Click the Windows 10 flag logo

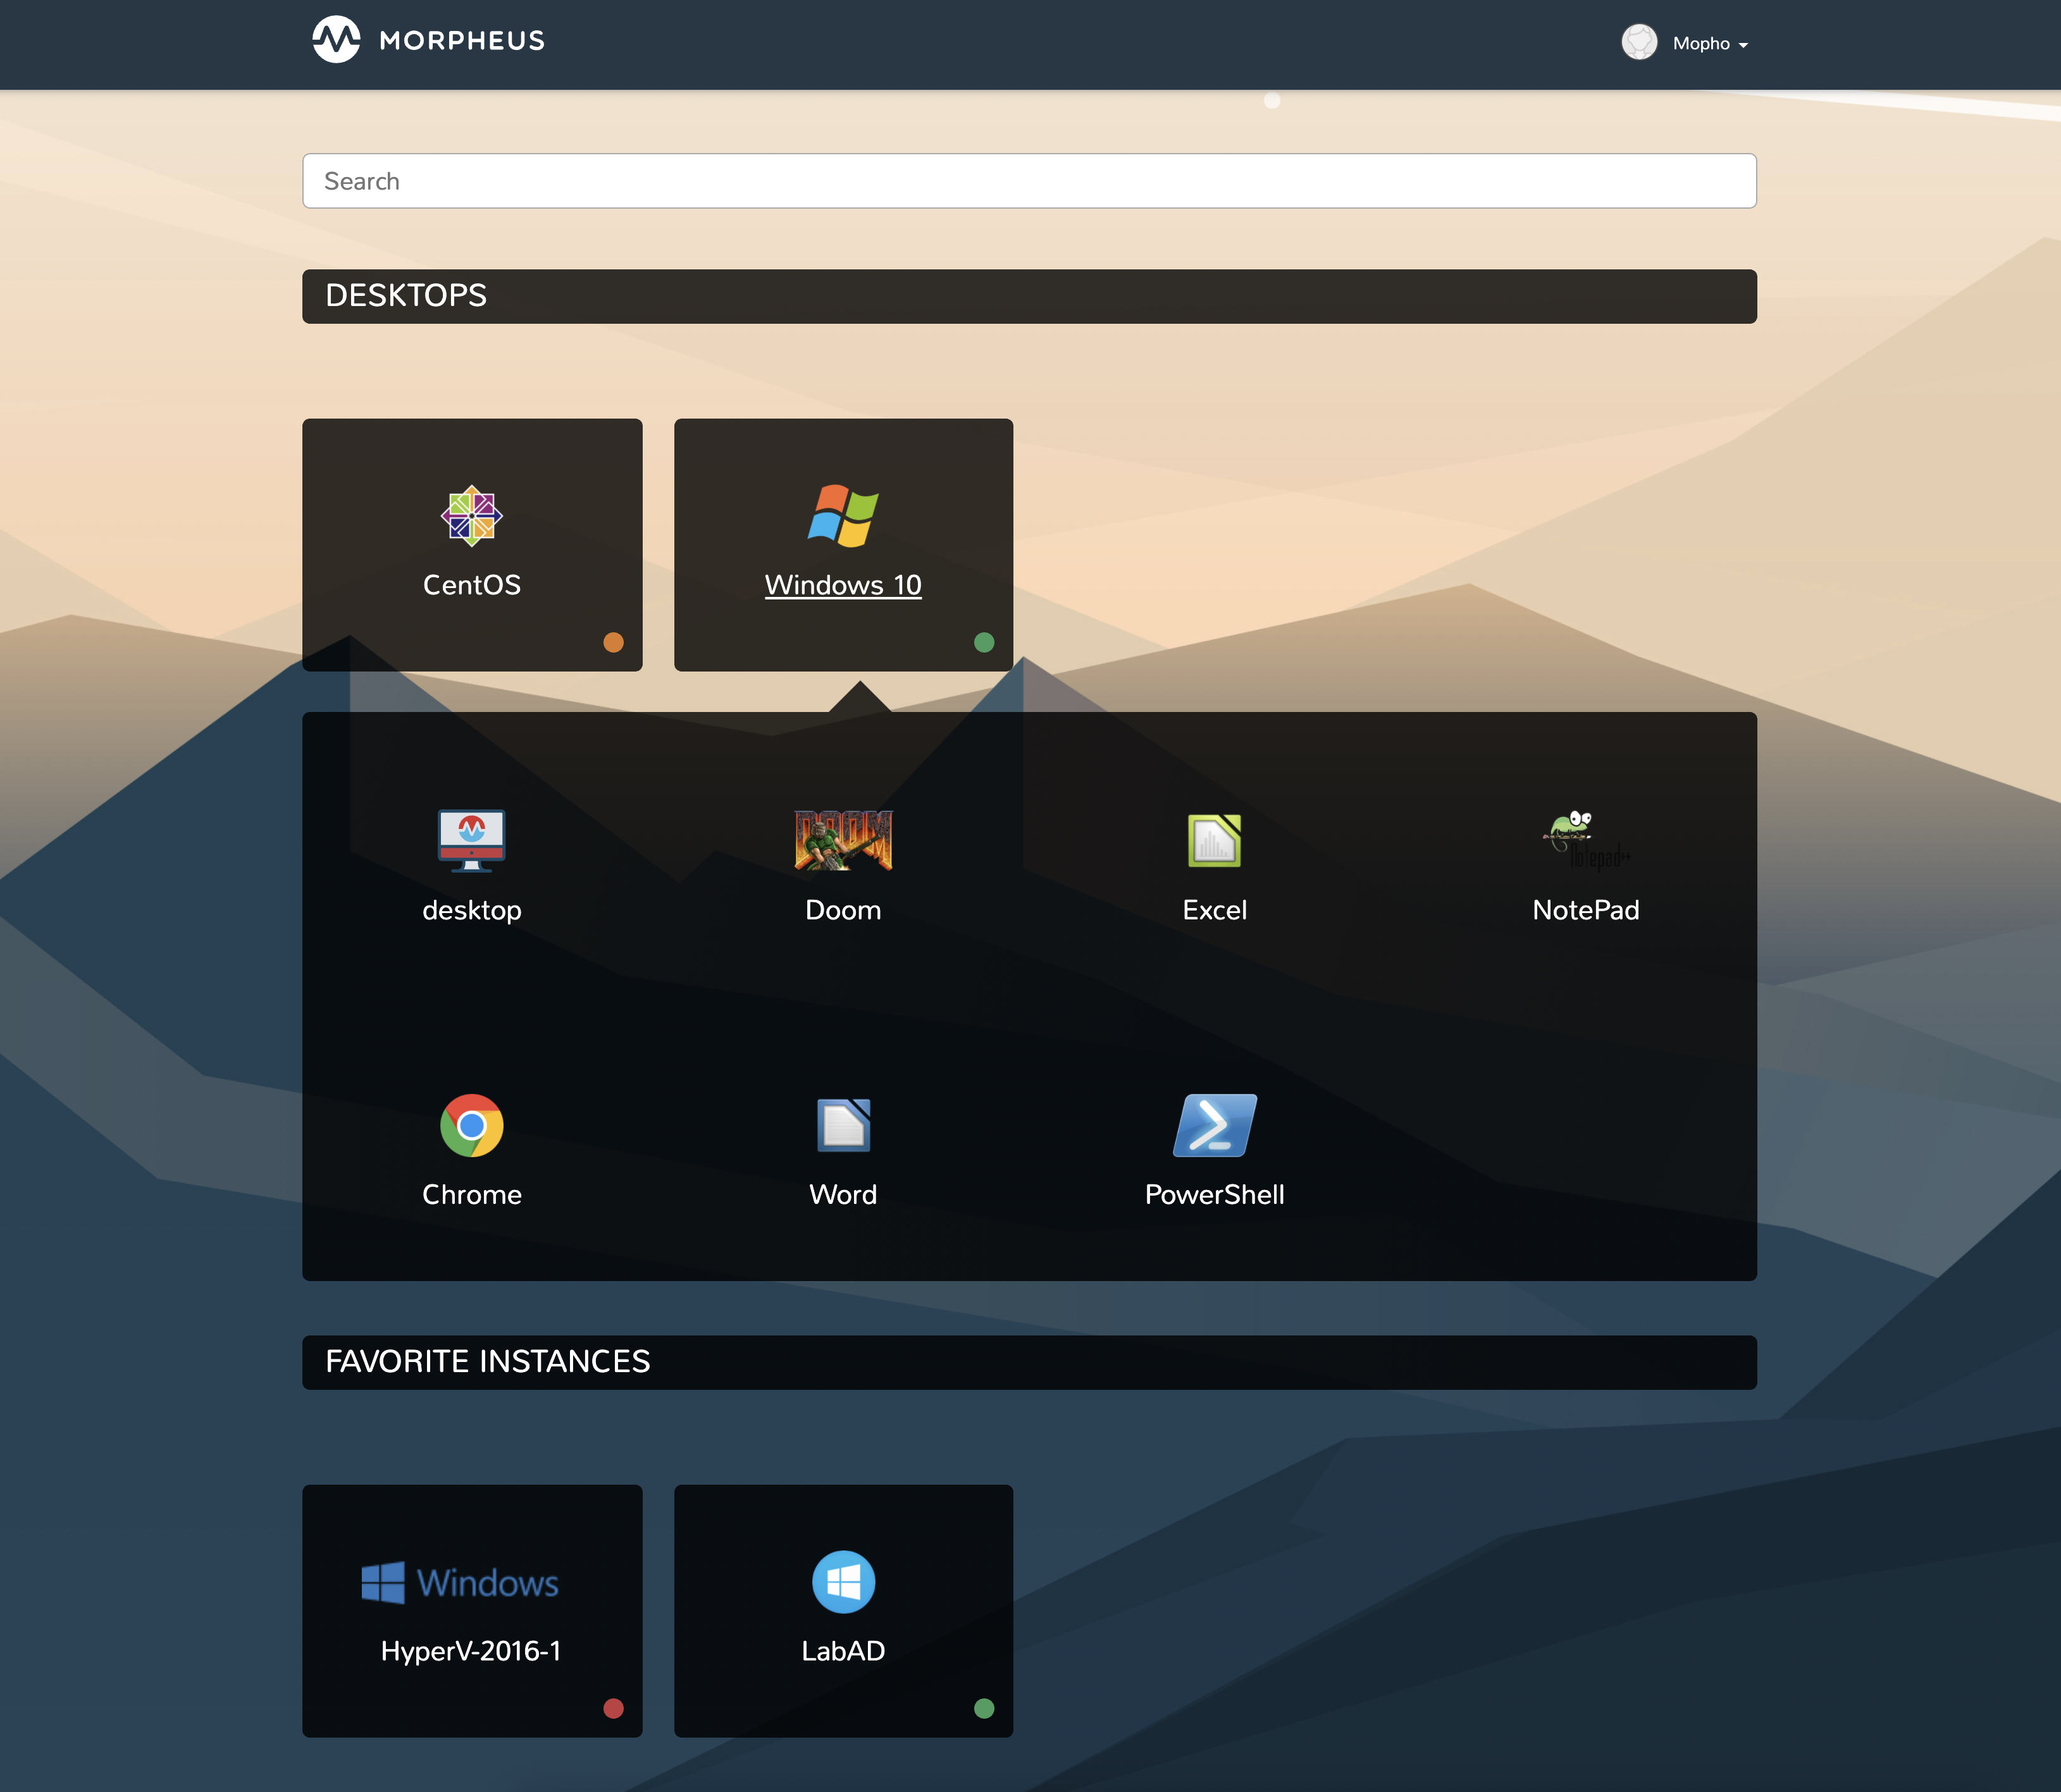[x=843, y=516]
